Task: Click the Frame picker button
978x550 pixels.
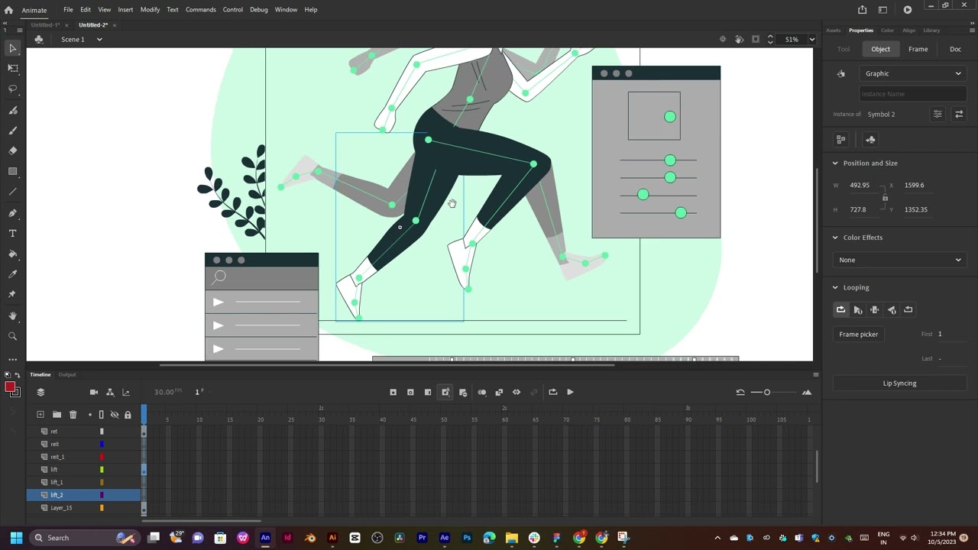Action: point(859,334)
